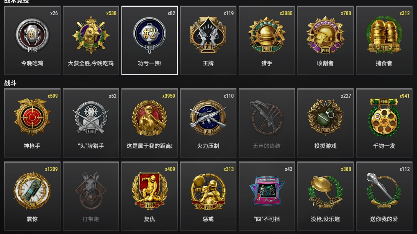Choose the 猎手 golden helmet medal
Image resolution: width=417 pixels, height=234 pixels.
(x=267, y=40)
